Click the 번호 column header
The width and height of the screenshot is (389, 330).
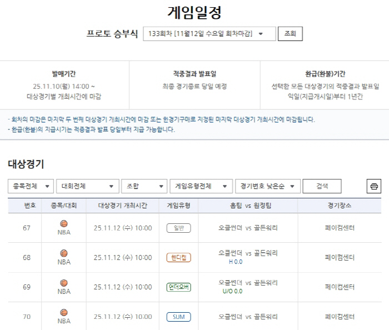coord(30,206)
